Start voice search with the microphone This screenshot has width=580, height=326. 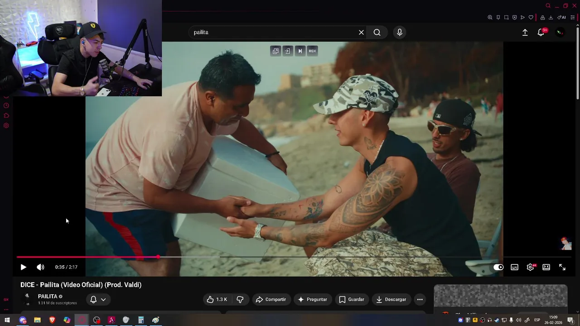pyautogui.click(x=399, y=32)
